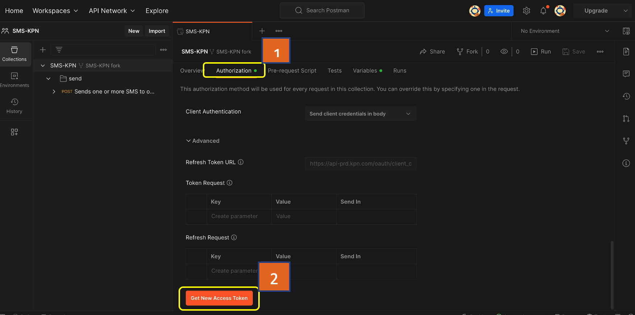Open the changelog icon in right sidebar

coord(626,96)
